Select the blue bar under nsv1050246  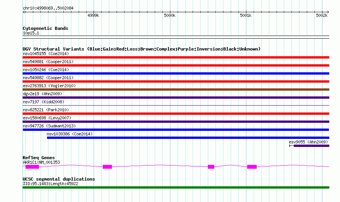(176, 73)
